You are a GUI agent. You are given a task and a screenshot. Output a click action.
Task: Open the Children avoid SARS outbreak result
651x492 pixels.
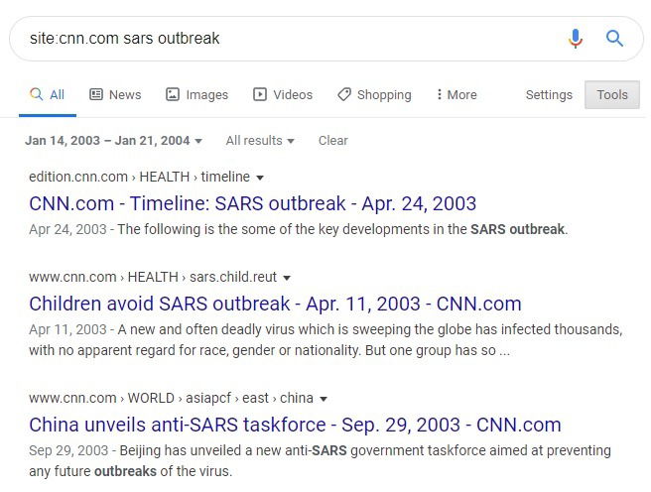[x=275, y=304]
